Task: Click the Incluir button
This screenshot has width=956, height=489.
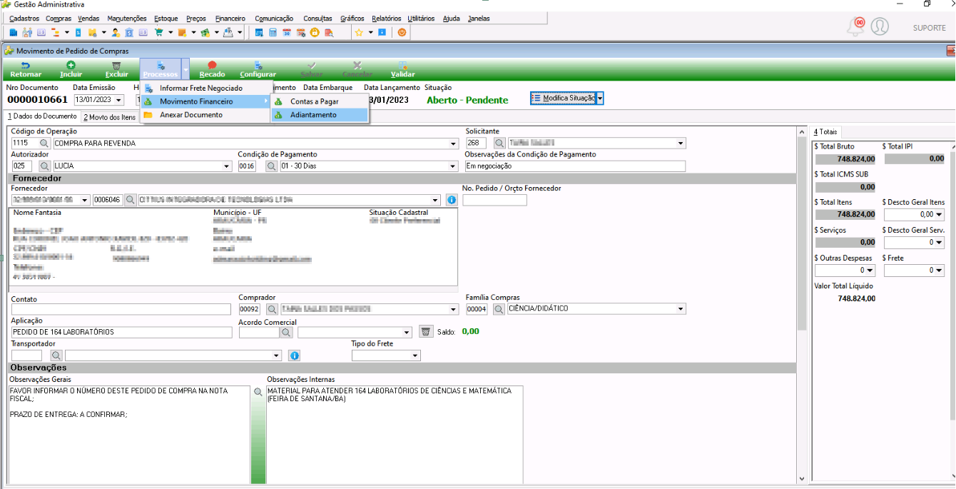Action: [x=71, y=69]
